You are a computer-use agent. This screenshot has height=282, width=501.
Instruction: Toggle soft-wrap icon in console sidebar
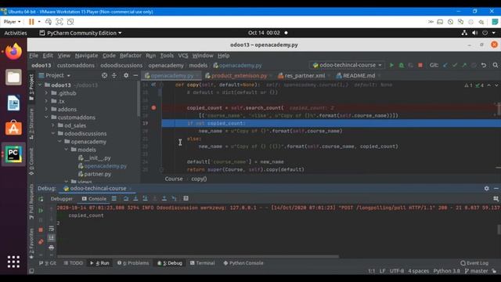pos(52,229)
